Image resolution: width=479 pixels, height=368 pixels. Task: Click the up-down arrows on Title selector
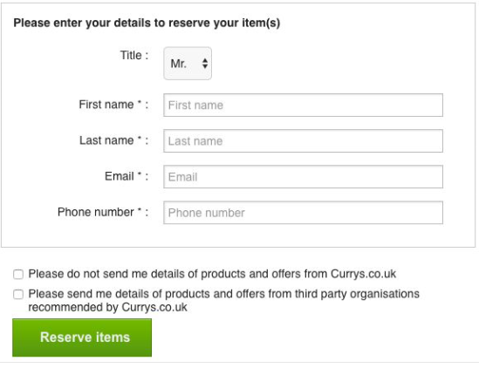coord(205,64)
